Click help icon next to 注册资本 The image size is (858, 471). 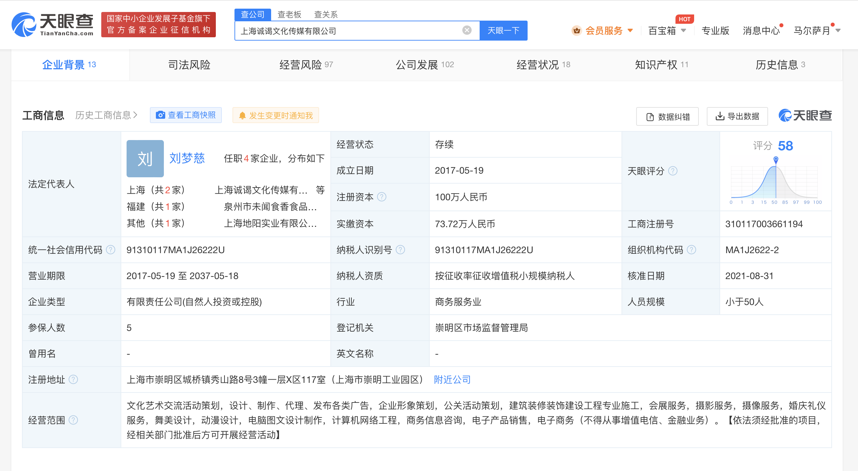(382, 197)
